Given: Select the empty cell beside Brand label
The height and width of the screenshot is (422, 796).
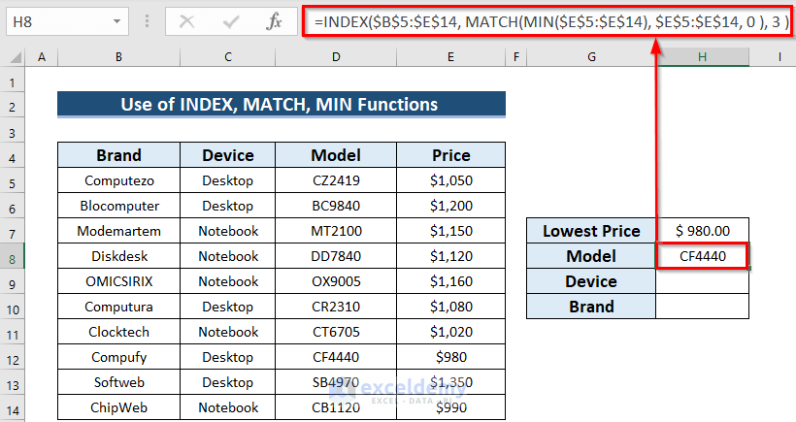Looking at the screenshot, I should pos(702,307).
